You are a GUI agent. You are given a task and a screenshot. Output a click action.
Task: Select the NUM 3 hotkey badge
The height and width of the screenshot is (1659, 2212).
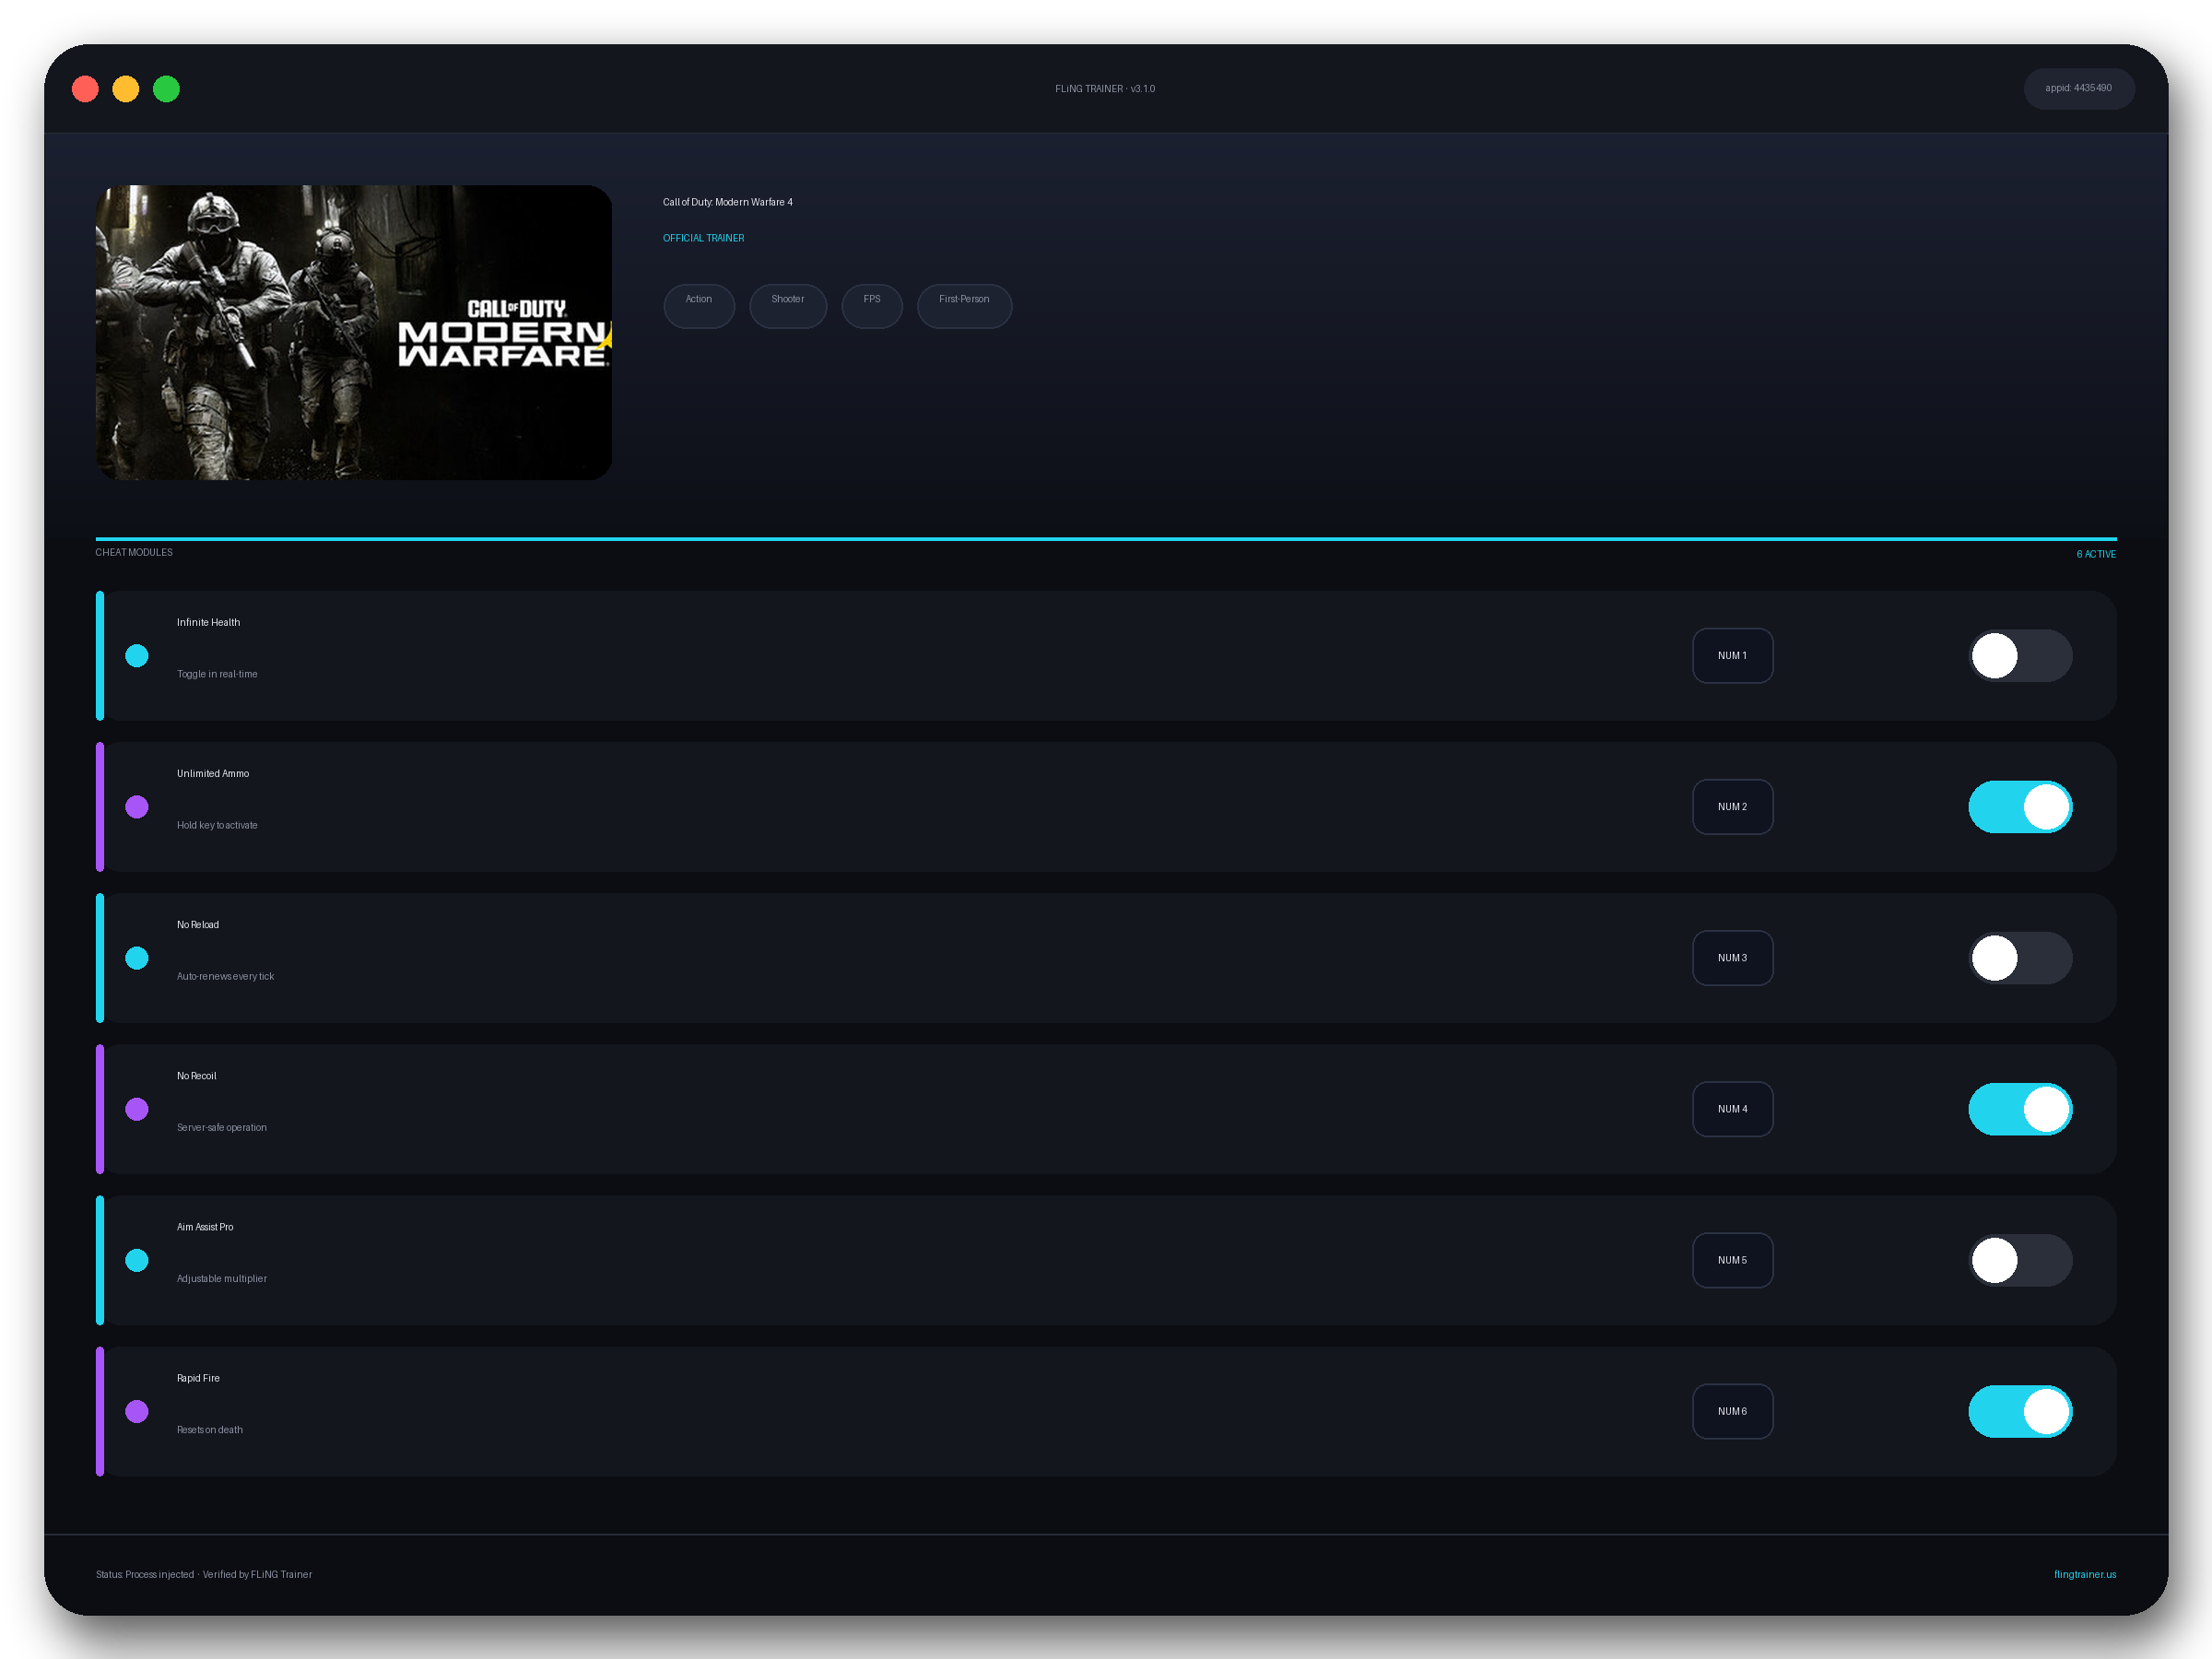[1732, 958]
